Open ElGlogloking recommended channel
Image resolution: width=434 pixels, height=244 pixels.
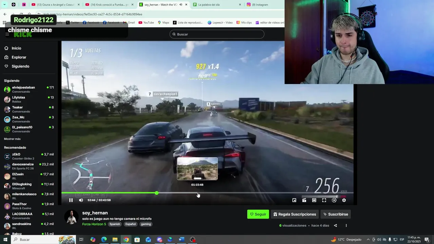point(29,186)
